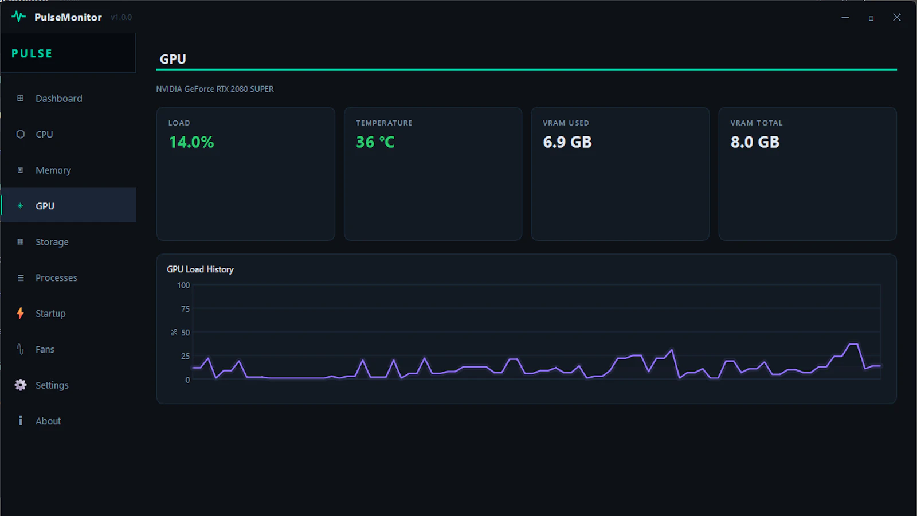Click the GPU Load History title
Image resolution: width=917 pixels, height=516 pixels.
pos(200,269)
